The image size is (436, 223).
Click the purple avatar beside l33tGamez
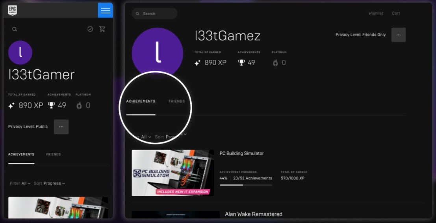click(157, 53)
